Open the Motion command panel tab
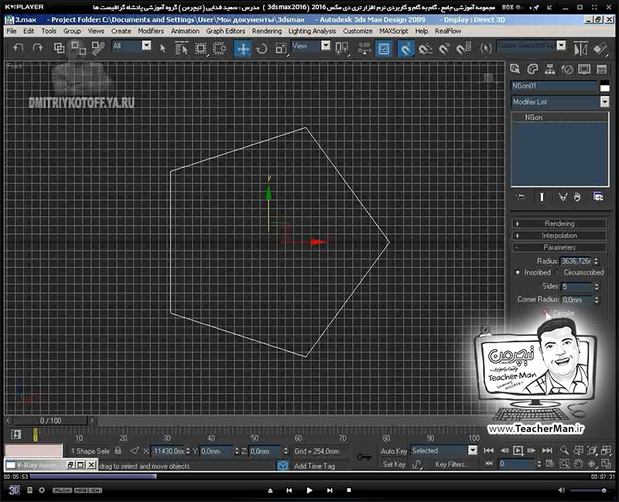Viewport: 619px width, 502px height. click(x=567, y=70)
